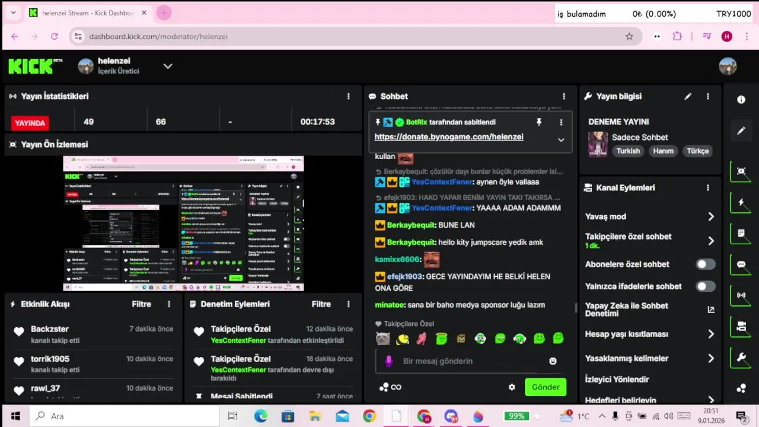Open the Windows notification center
Screen dimensions: 759x427
741,416
